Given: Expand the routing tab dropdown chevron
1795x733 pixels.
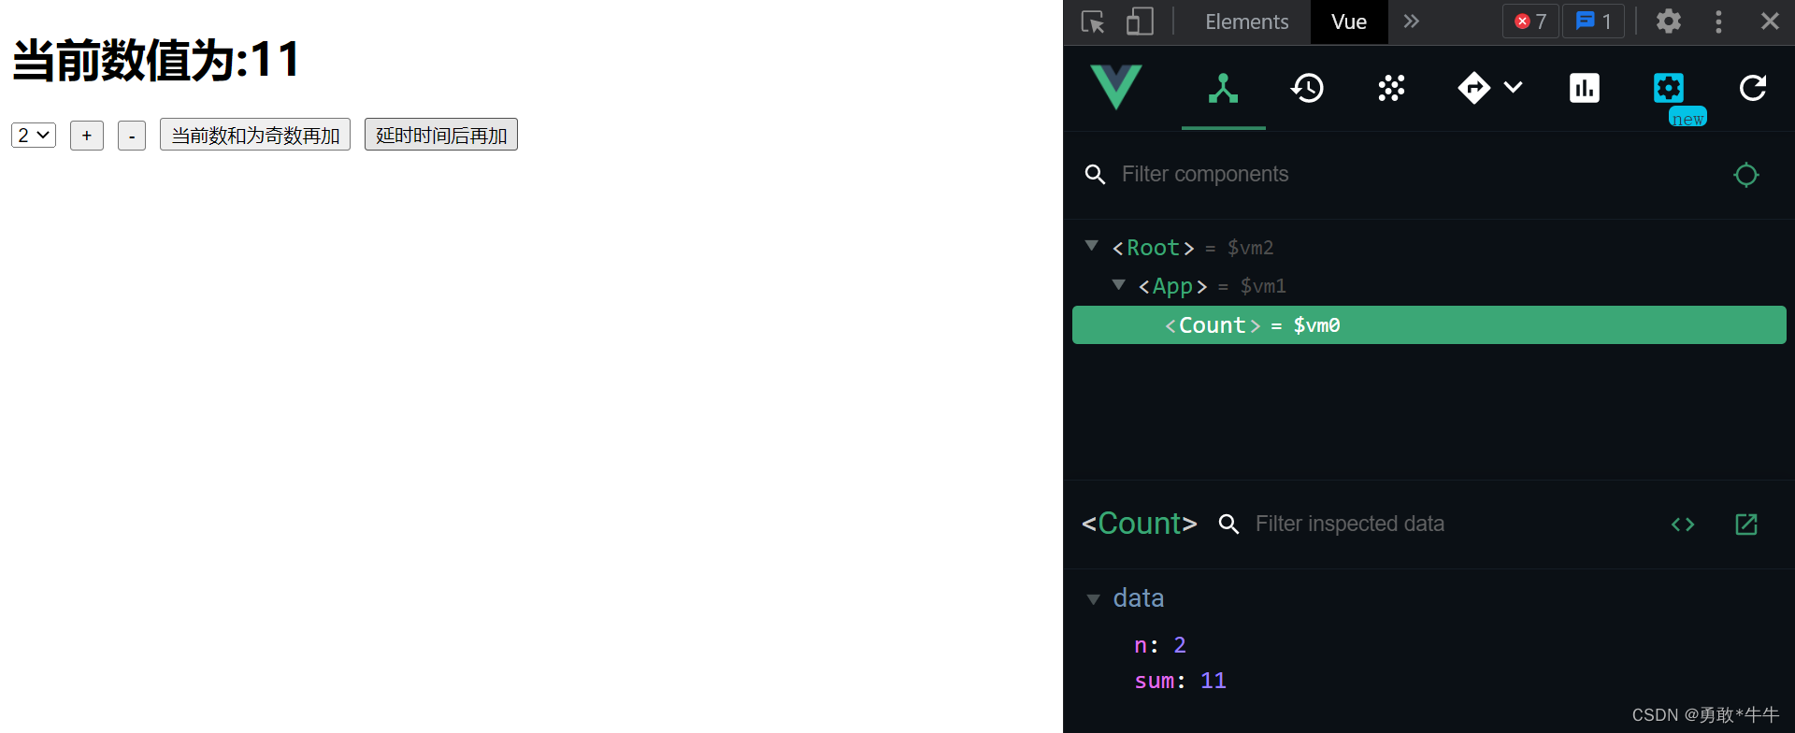Looking at the screenshot, I should point(1514,88).
